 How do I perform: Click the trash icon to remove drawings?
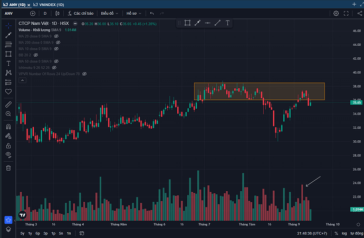coord(8,168)
